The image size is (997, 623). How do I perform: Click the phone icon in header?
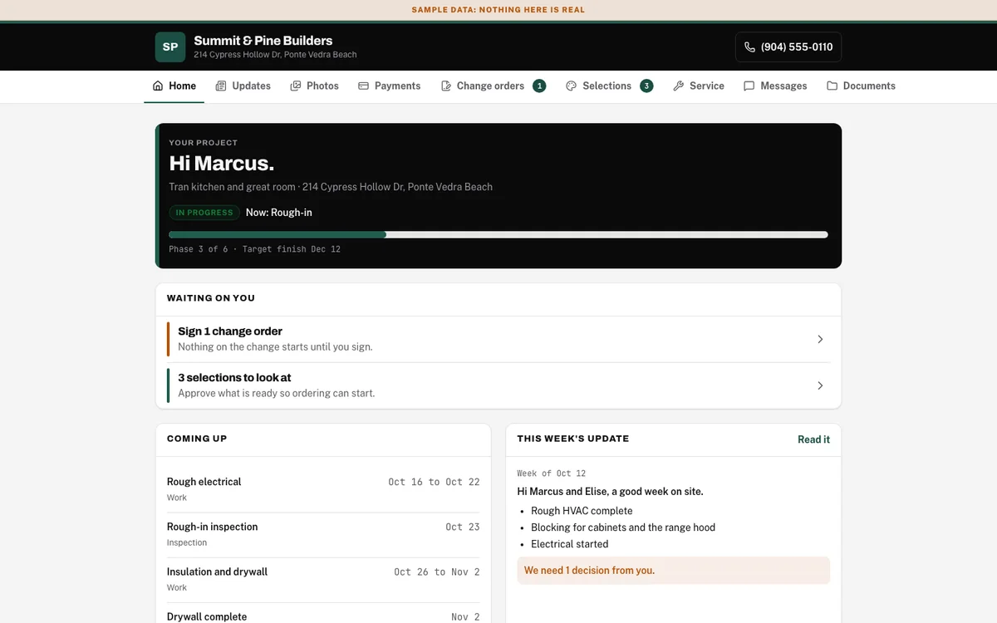749,47
